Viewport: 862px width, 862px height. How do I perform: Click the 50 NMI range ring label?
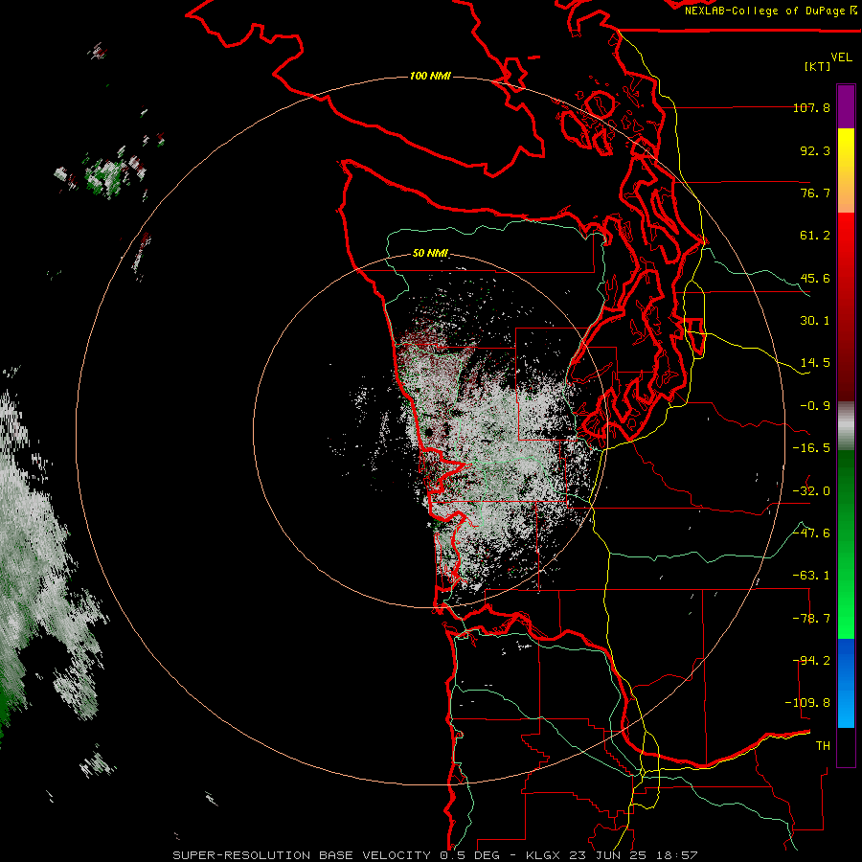[430, 254]
